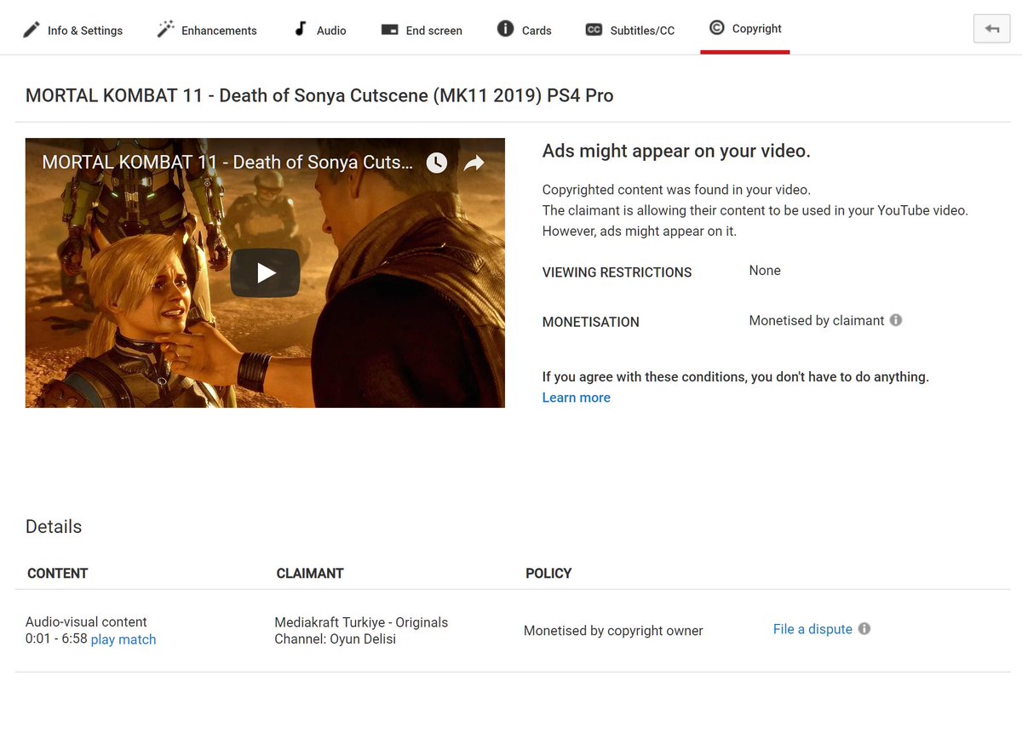Click the CLAIMANT column header
The height and width of the screenshot is (733, 1022).
(x=310, y=574)
